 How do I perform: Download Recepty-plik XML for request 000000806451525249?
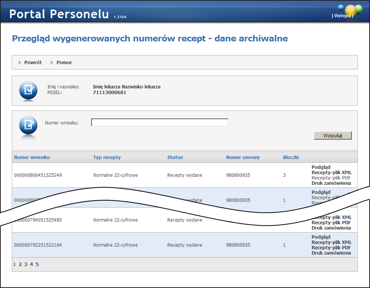332,172
